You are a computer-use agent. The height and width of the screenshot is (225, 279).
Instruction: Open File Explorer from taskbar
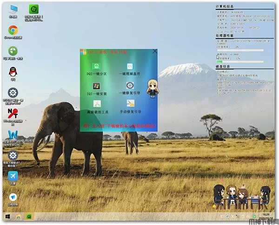19,217
